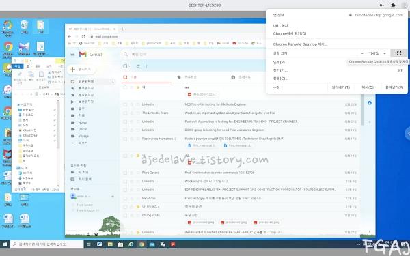Image resolution: width=410 pixels, height=256 pixels.
Task: Tick the checkbox for Flore Gerard email
Action: [125, 173]
